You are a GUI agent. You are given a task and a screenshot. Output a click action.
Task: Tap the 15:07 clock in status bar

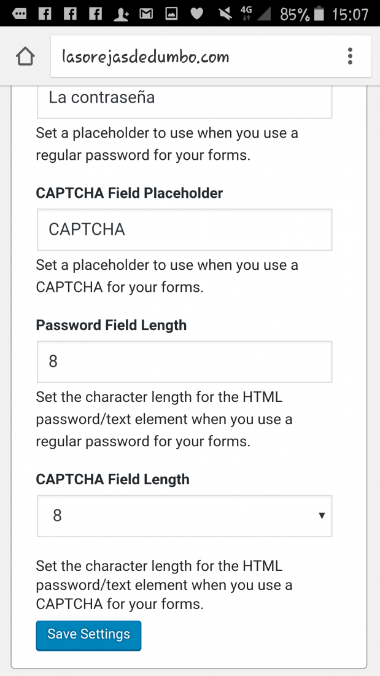(351, 14)
